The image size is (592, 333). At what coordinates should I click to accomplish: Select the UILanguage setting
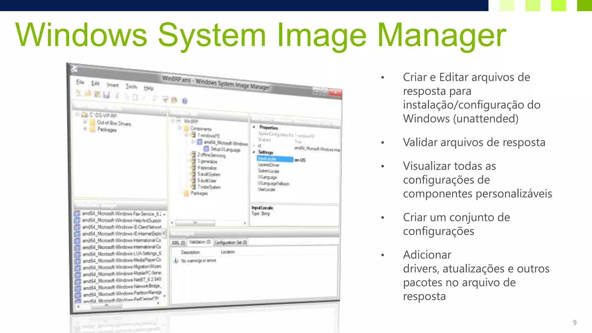[x=267, y=177]
